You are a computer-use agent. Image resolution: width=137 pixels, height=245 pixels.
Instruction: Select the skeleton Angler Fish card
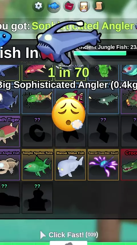(10, 165)
